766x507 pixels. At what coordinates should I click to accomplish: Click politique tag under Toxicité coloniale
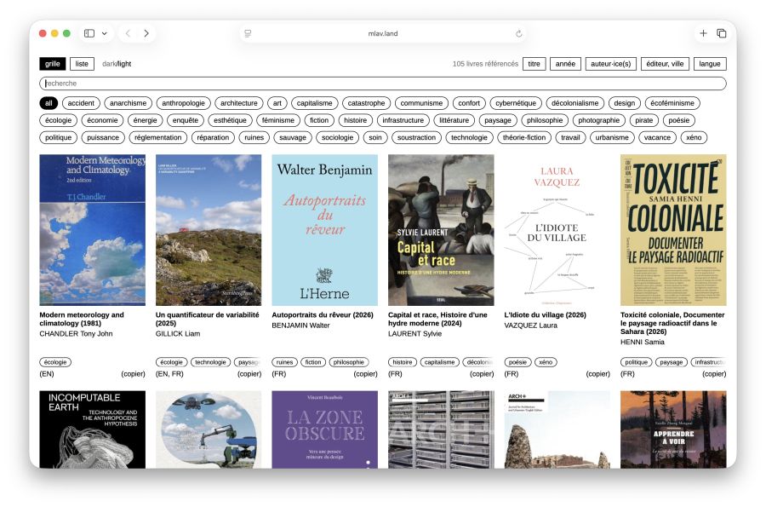click(636, 362)
